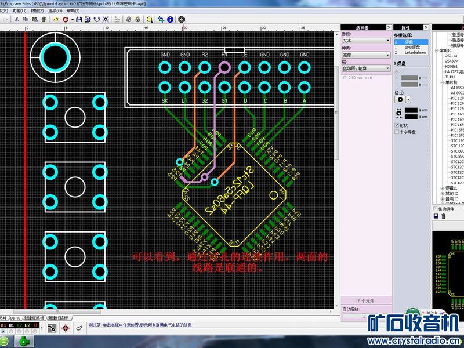Open the 选项(O) menu
Viewport: 464px width, 348px height.
click(x=56, y=10)
